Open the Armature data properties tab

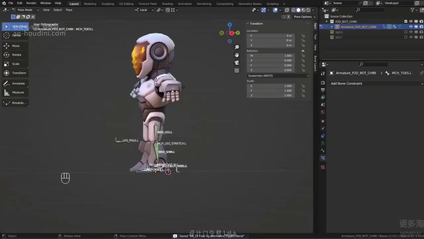(323, 143)
